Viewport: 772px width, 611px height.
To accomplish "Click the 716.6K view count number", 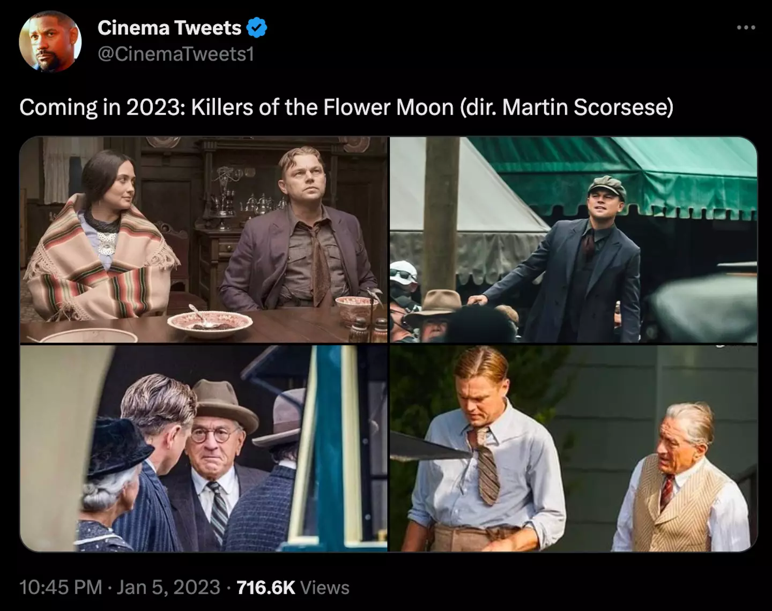I will tap(265, 587).
